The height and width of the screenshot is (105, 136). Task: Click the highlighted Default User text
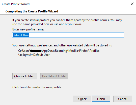point(21,35)
